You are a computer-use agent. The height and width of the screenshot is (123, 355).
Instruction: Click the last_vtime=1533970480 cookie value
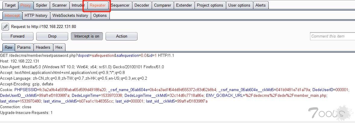click(x=20, y=101)
